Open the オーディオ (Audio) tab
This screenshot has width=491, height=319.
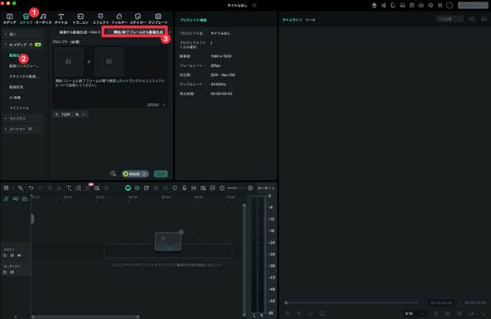pyautogui.click(x=43, y=19)
